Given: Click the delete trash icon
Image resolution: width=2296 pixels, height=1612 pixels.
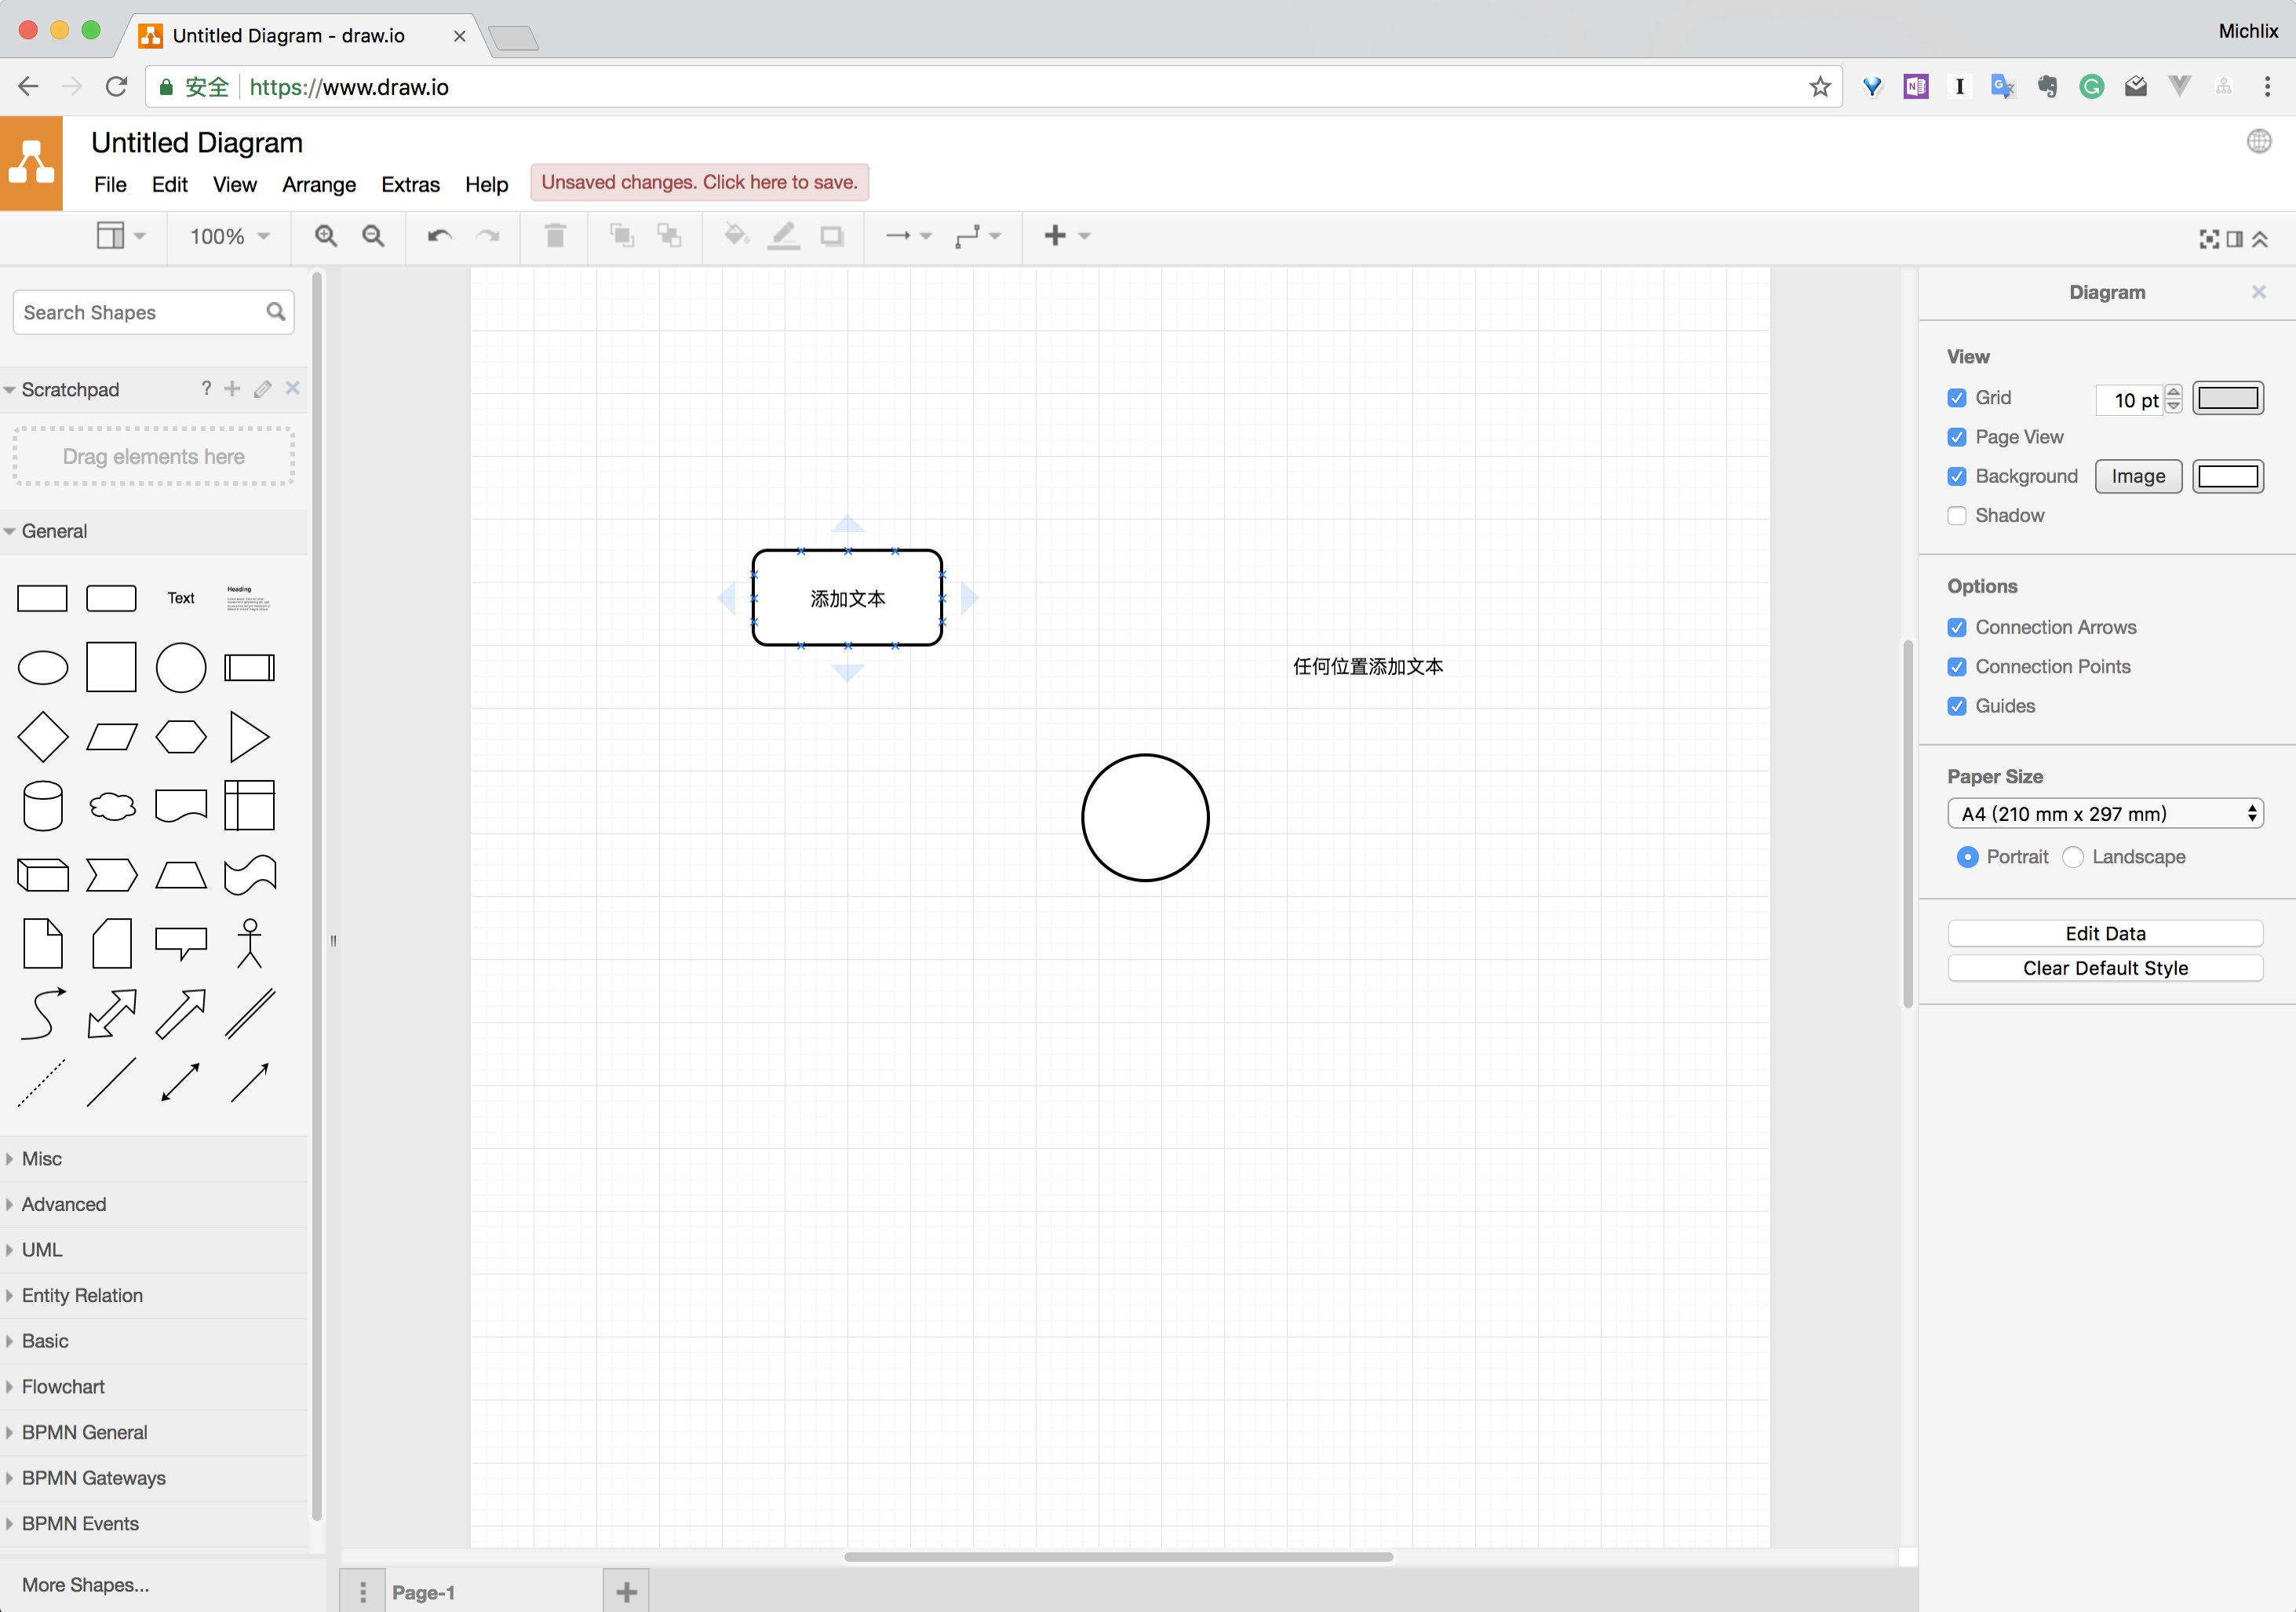Looking at the screenshot, I should pyautogui.click(x=555, y=236).
